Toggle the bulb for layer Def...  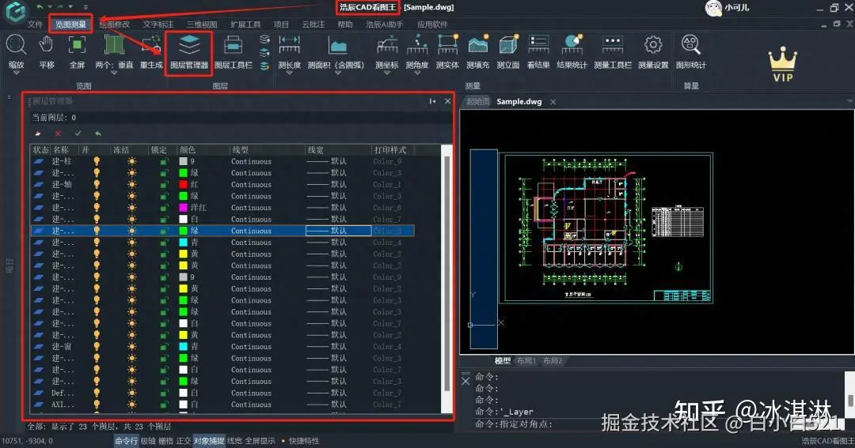tap(97, 393)
